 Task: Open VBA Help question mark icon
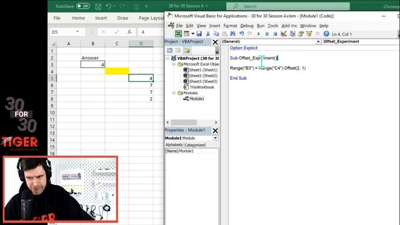[326, 34]
